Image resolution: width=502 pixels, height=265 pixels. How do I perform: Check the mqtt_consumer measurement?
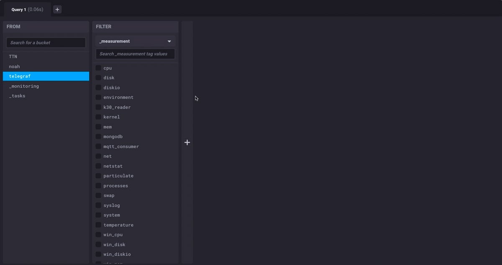[x=98, y=146]
